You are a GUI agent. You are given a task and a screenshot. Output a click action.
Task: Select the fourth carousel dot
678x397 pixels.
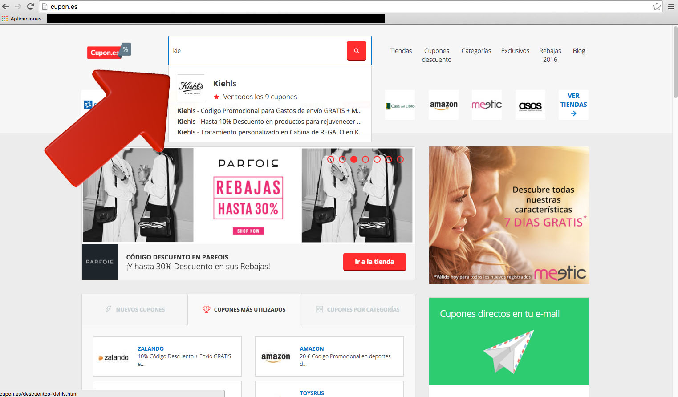(x=365, y=159)
